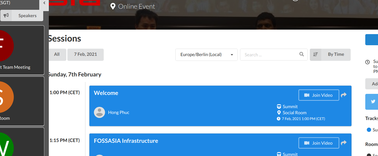Click the Online Event location pin icon

(x=113, y=6)
